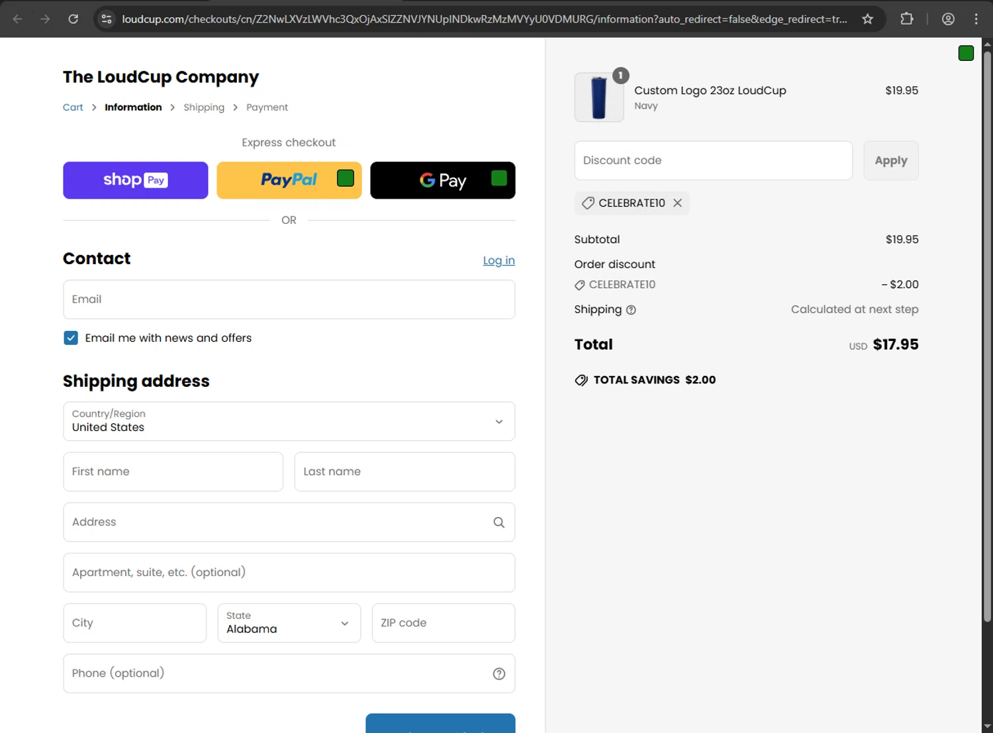
Task: Open the browser extensions puzzle icon
Action: coord(907,19)
